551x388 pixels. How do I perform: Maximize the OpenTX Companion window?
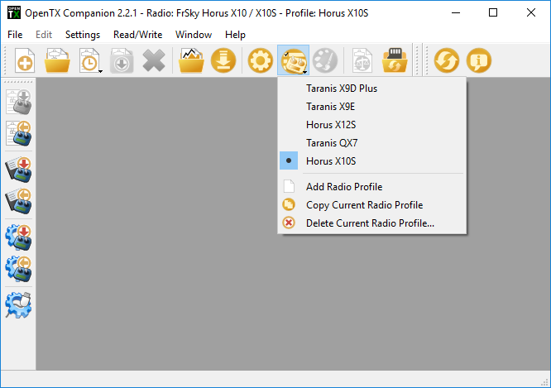493,12
